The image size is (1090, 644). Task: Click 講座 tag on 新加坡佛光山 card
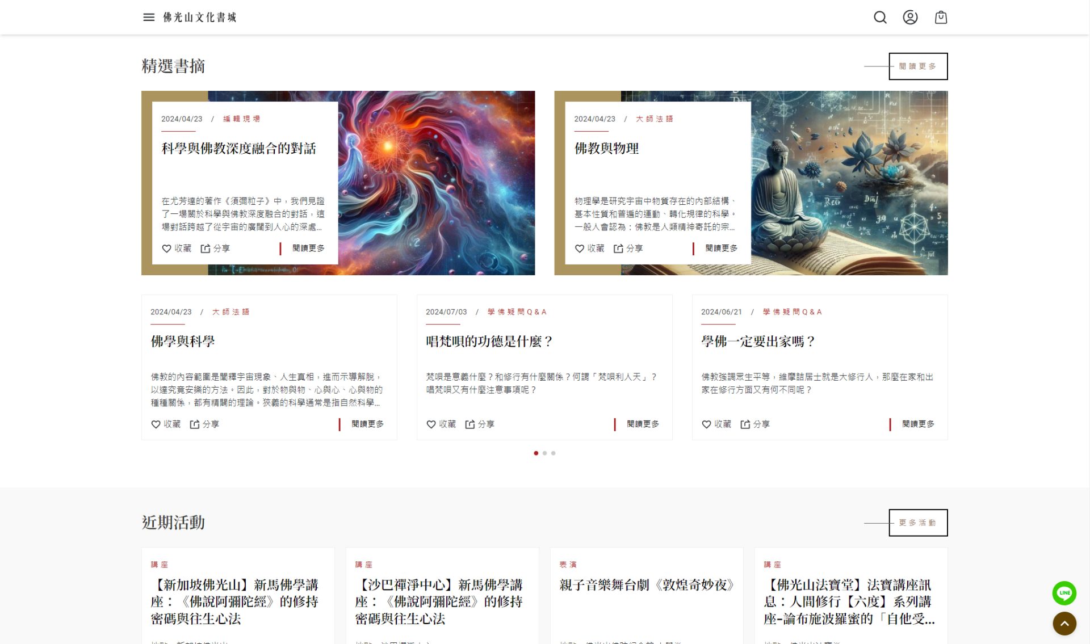click(x=160, y=565)
